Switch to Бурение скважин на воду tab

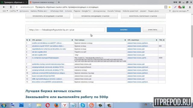click(42, 2)
